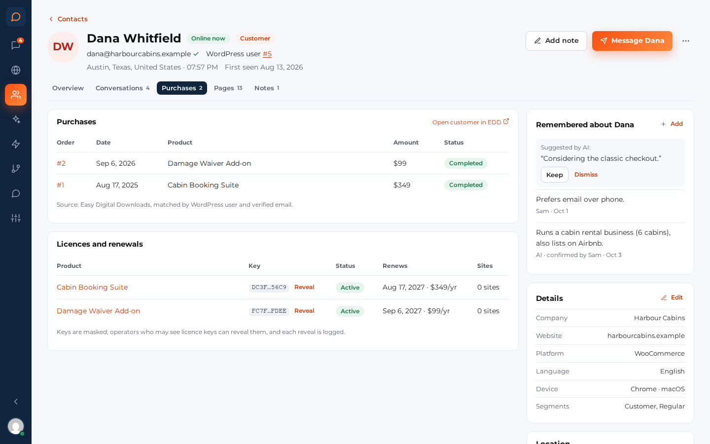710x444 pixels.
Task: Click the user profile avatar at bottom
Action: point(16,426)
